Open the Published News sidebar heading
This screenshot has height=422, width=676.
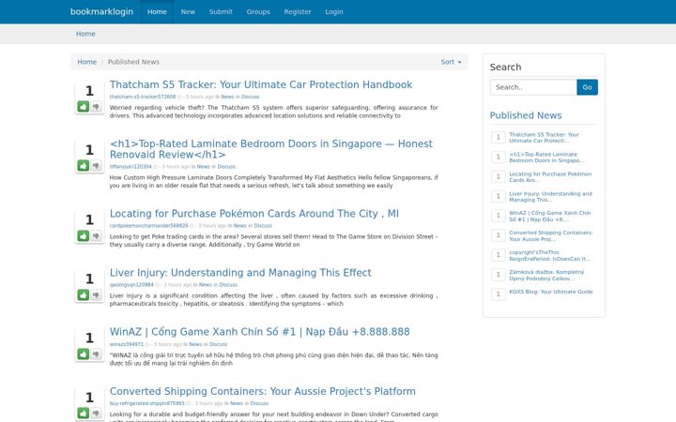click(x=526, y=115)
